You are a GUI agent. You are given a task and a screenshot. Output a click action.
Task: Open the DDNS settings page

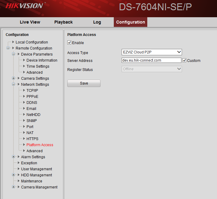32,102
